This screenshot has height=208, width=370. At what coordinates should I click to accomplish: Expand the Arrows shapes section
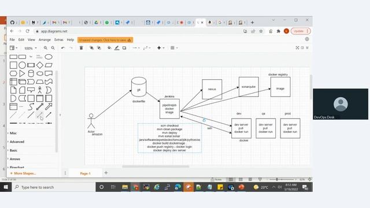(x=15, y=159)
